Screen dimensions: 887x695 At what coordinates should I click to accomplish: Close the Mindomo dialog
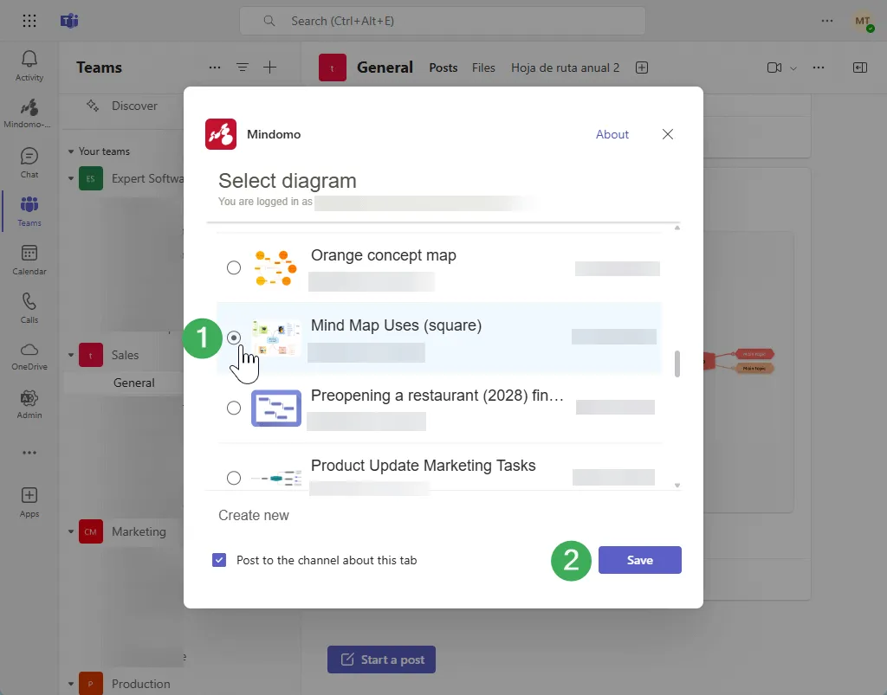click(668, 134)
